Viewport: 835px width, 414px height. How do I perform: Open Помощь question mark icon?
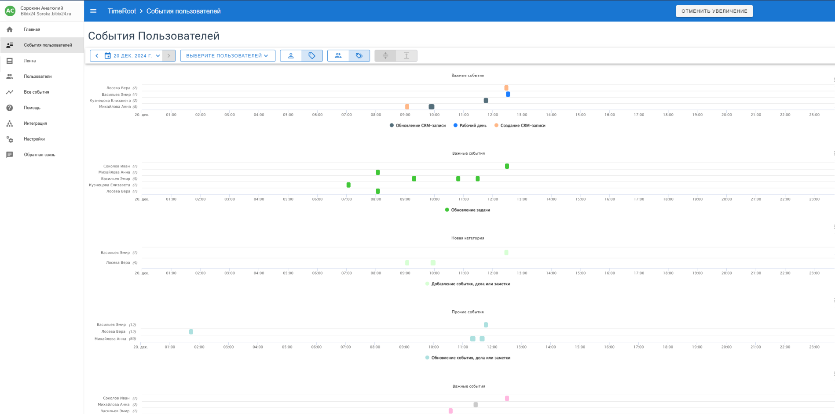click(10, 108)
